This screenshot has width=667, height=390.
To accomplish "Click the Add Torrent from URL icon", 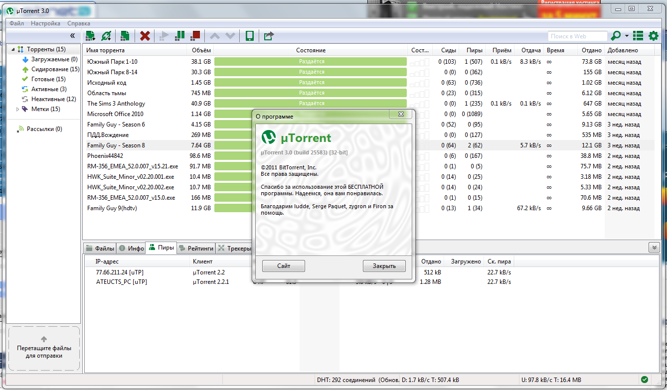I will pos(106,36).
